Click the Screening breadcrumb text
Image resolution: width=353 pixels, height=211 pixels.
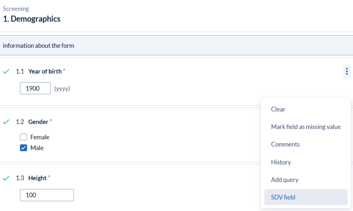pyautogui.click(x=16, y=9)
